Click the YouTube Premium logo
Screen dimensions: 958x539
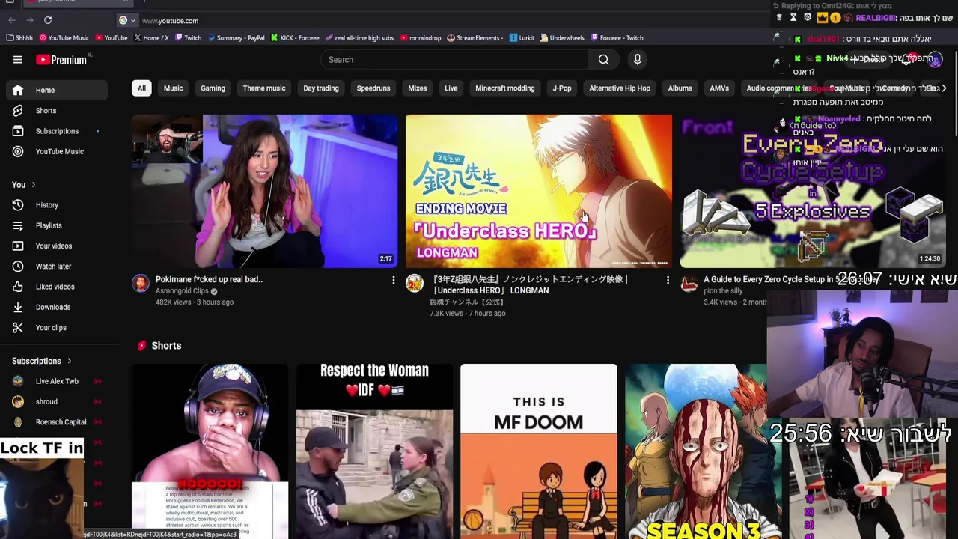click(x=61, y=60)
